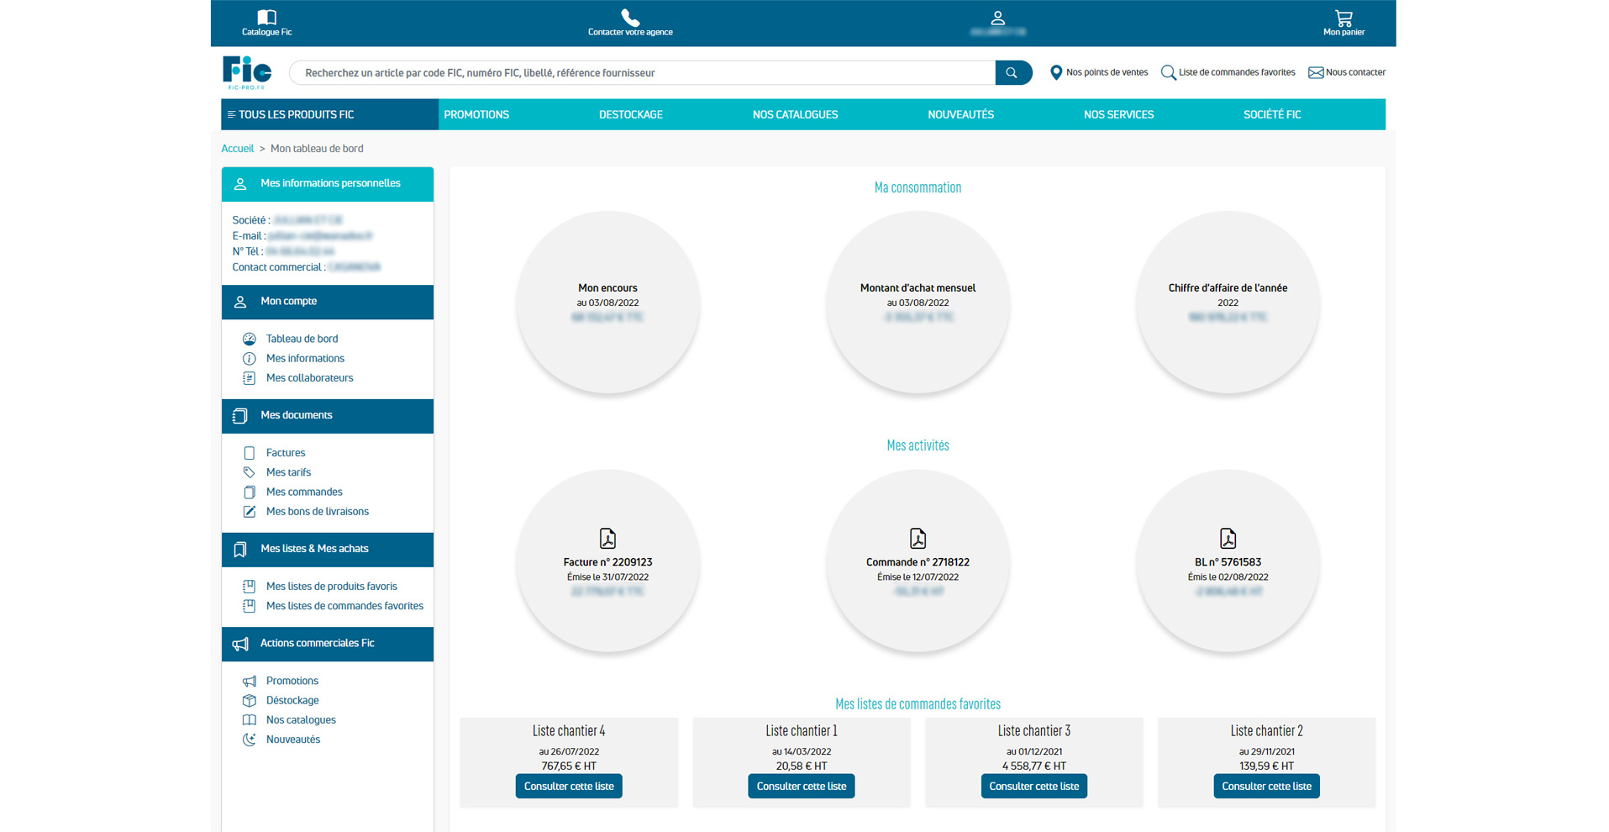Screen dimensions: 1609x832
Task: Open the DESTOCKAGE menu tab
Action: (630, 115)
